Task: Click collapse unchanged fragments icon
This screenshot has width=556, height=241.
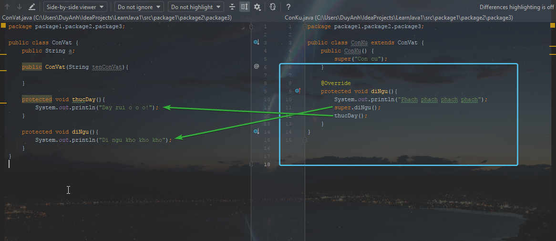Action: [x=232, y=7]
